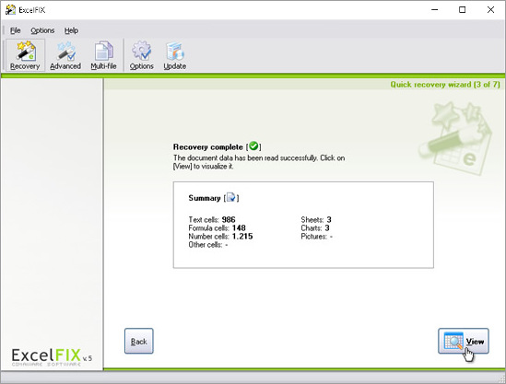Image resolution: width=506 pixels, height=384 pixels.
Task: Click the View button
Action: [464, 341]
